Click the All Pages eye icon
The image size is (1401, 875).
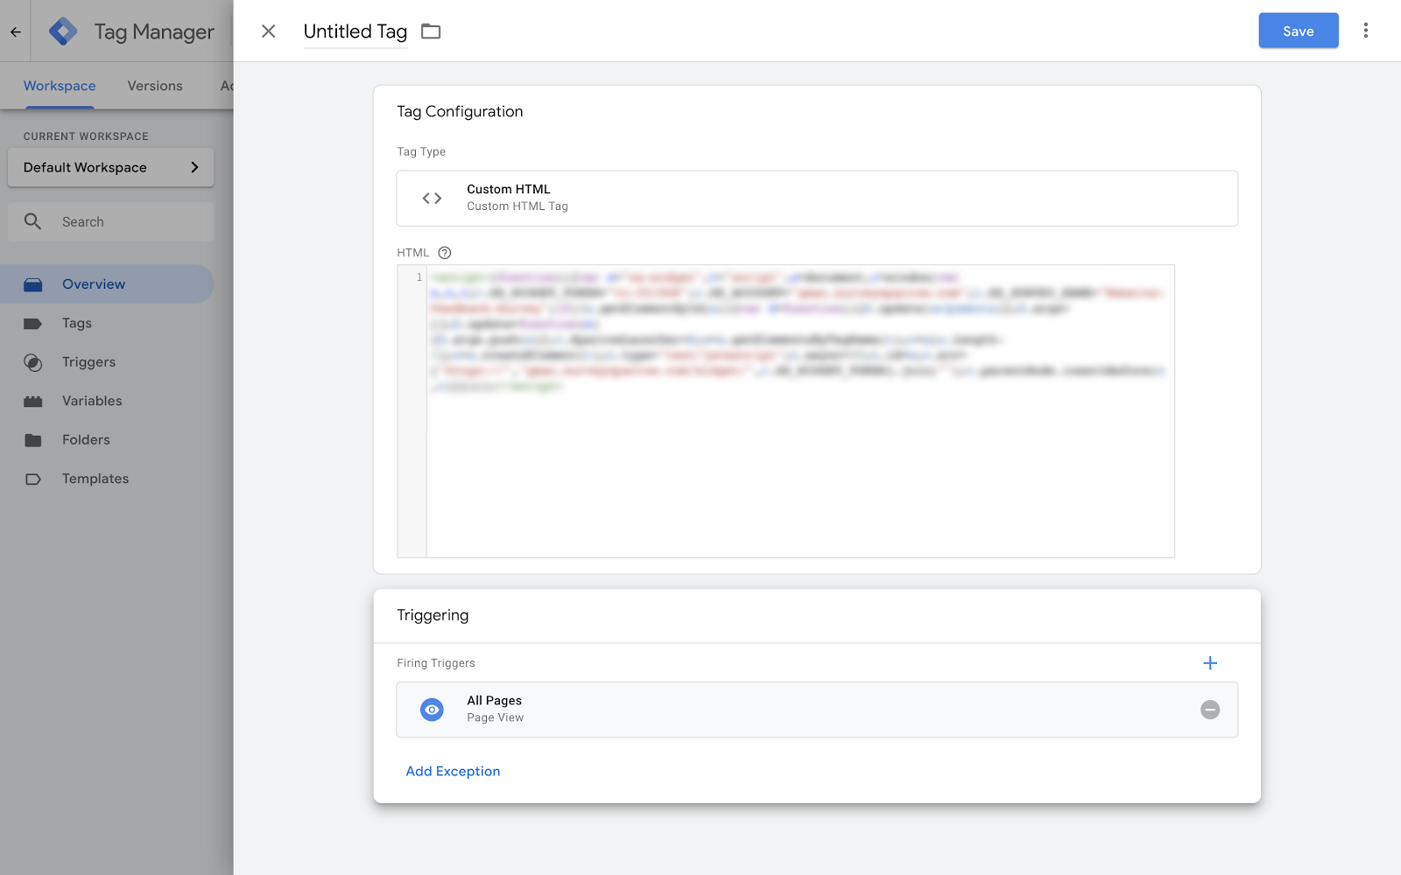[x=432, y=710]
